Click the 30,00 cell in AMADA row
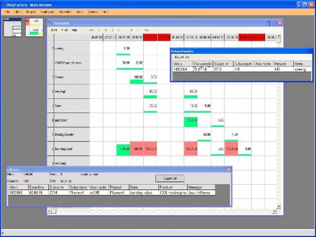Screen dimensions: 316x237 click(123, 63)
